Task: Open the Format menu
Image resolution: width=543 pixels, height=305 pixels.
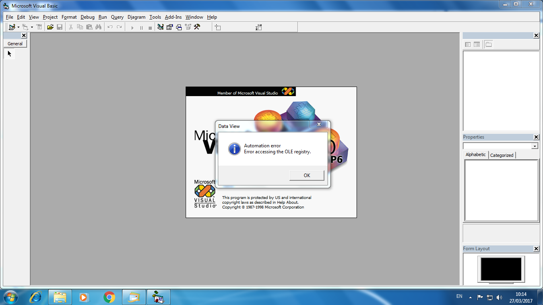Action: 69,17
